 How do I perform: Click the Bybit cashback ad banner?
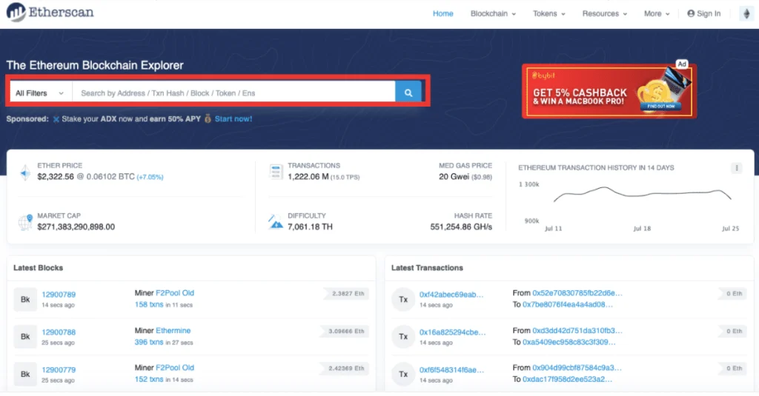click(x=609, y=91)
